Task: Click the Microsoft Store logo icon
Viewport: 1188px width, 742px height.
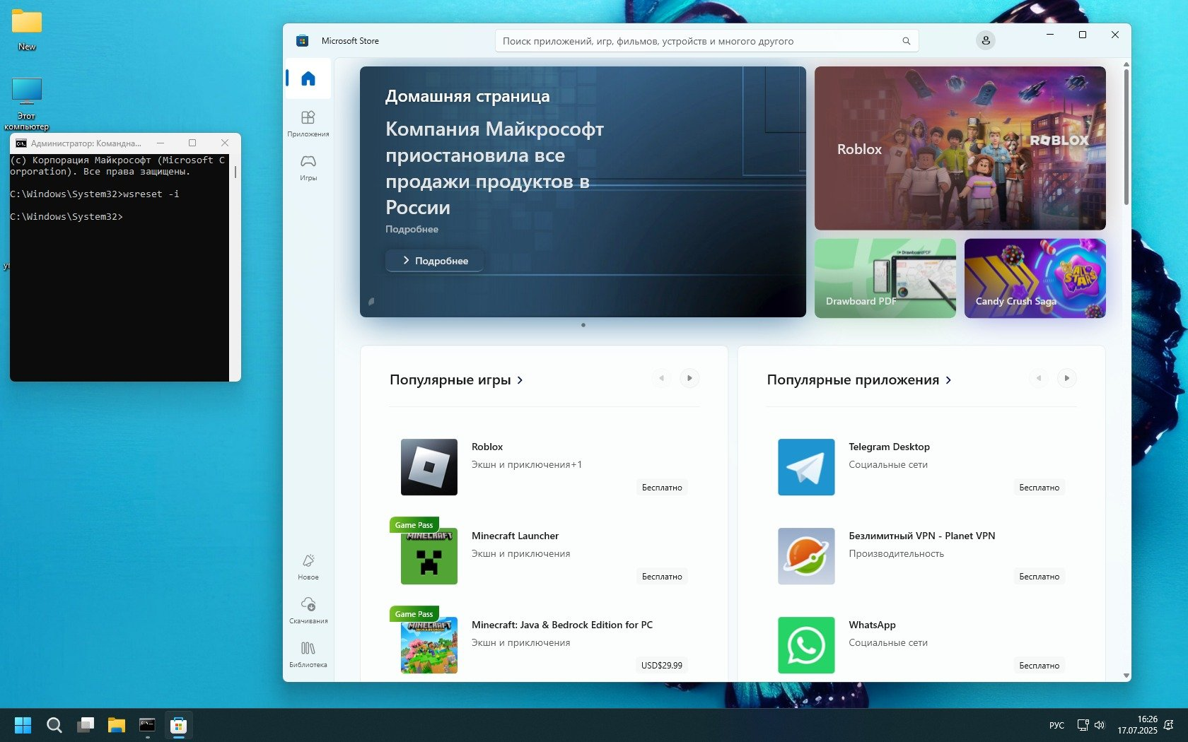Action: click(302, 41)
